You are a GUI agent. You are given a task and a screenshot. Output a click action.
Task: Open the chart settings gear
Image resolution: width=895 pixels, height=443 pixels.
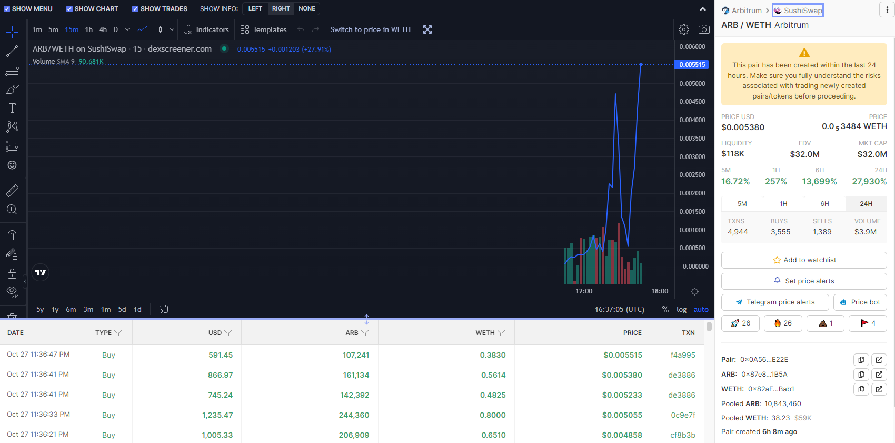tap(684, 29)
